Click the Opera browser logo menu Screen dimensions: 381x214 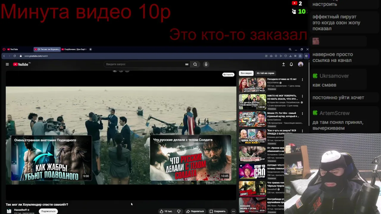point(4,49)
